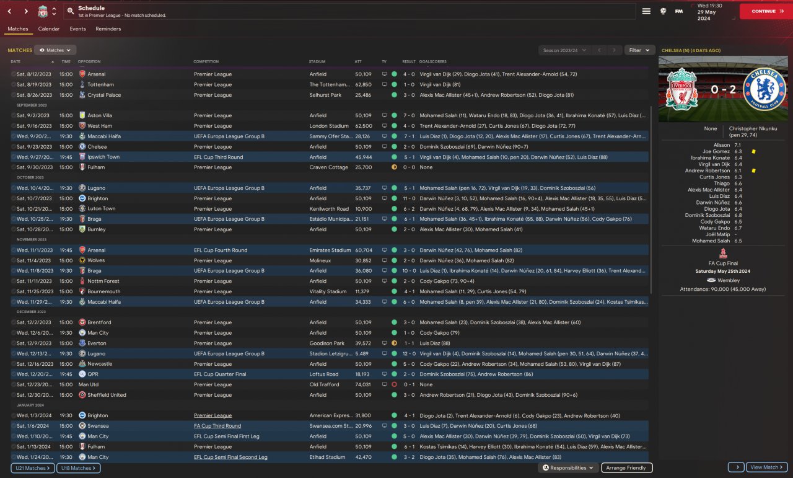This screenshot has height=478, width=793.
Task: Click the red loss indicator in Man Utd row
Action: pyautogui.click(x=394, y=384)
